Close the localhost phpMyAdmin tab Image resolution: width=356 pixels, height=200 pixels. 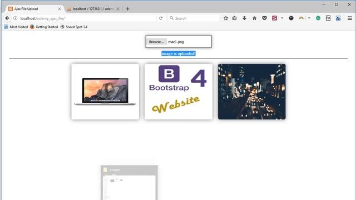click(118, 9)
